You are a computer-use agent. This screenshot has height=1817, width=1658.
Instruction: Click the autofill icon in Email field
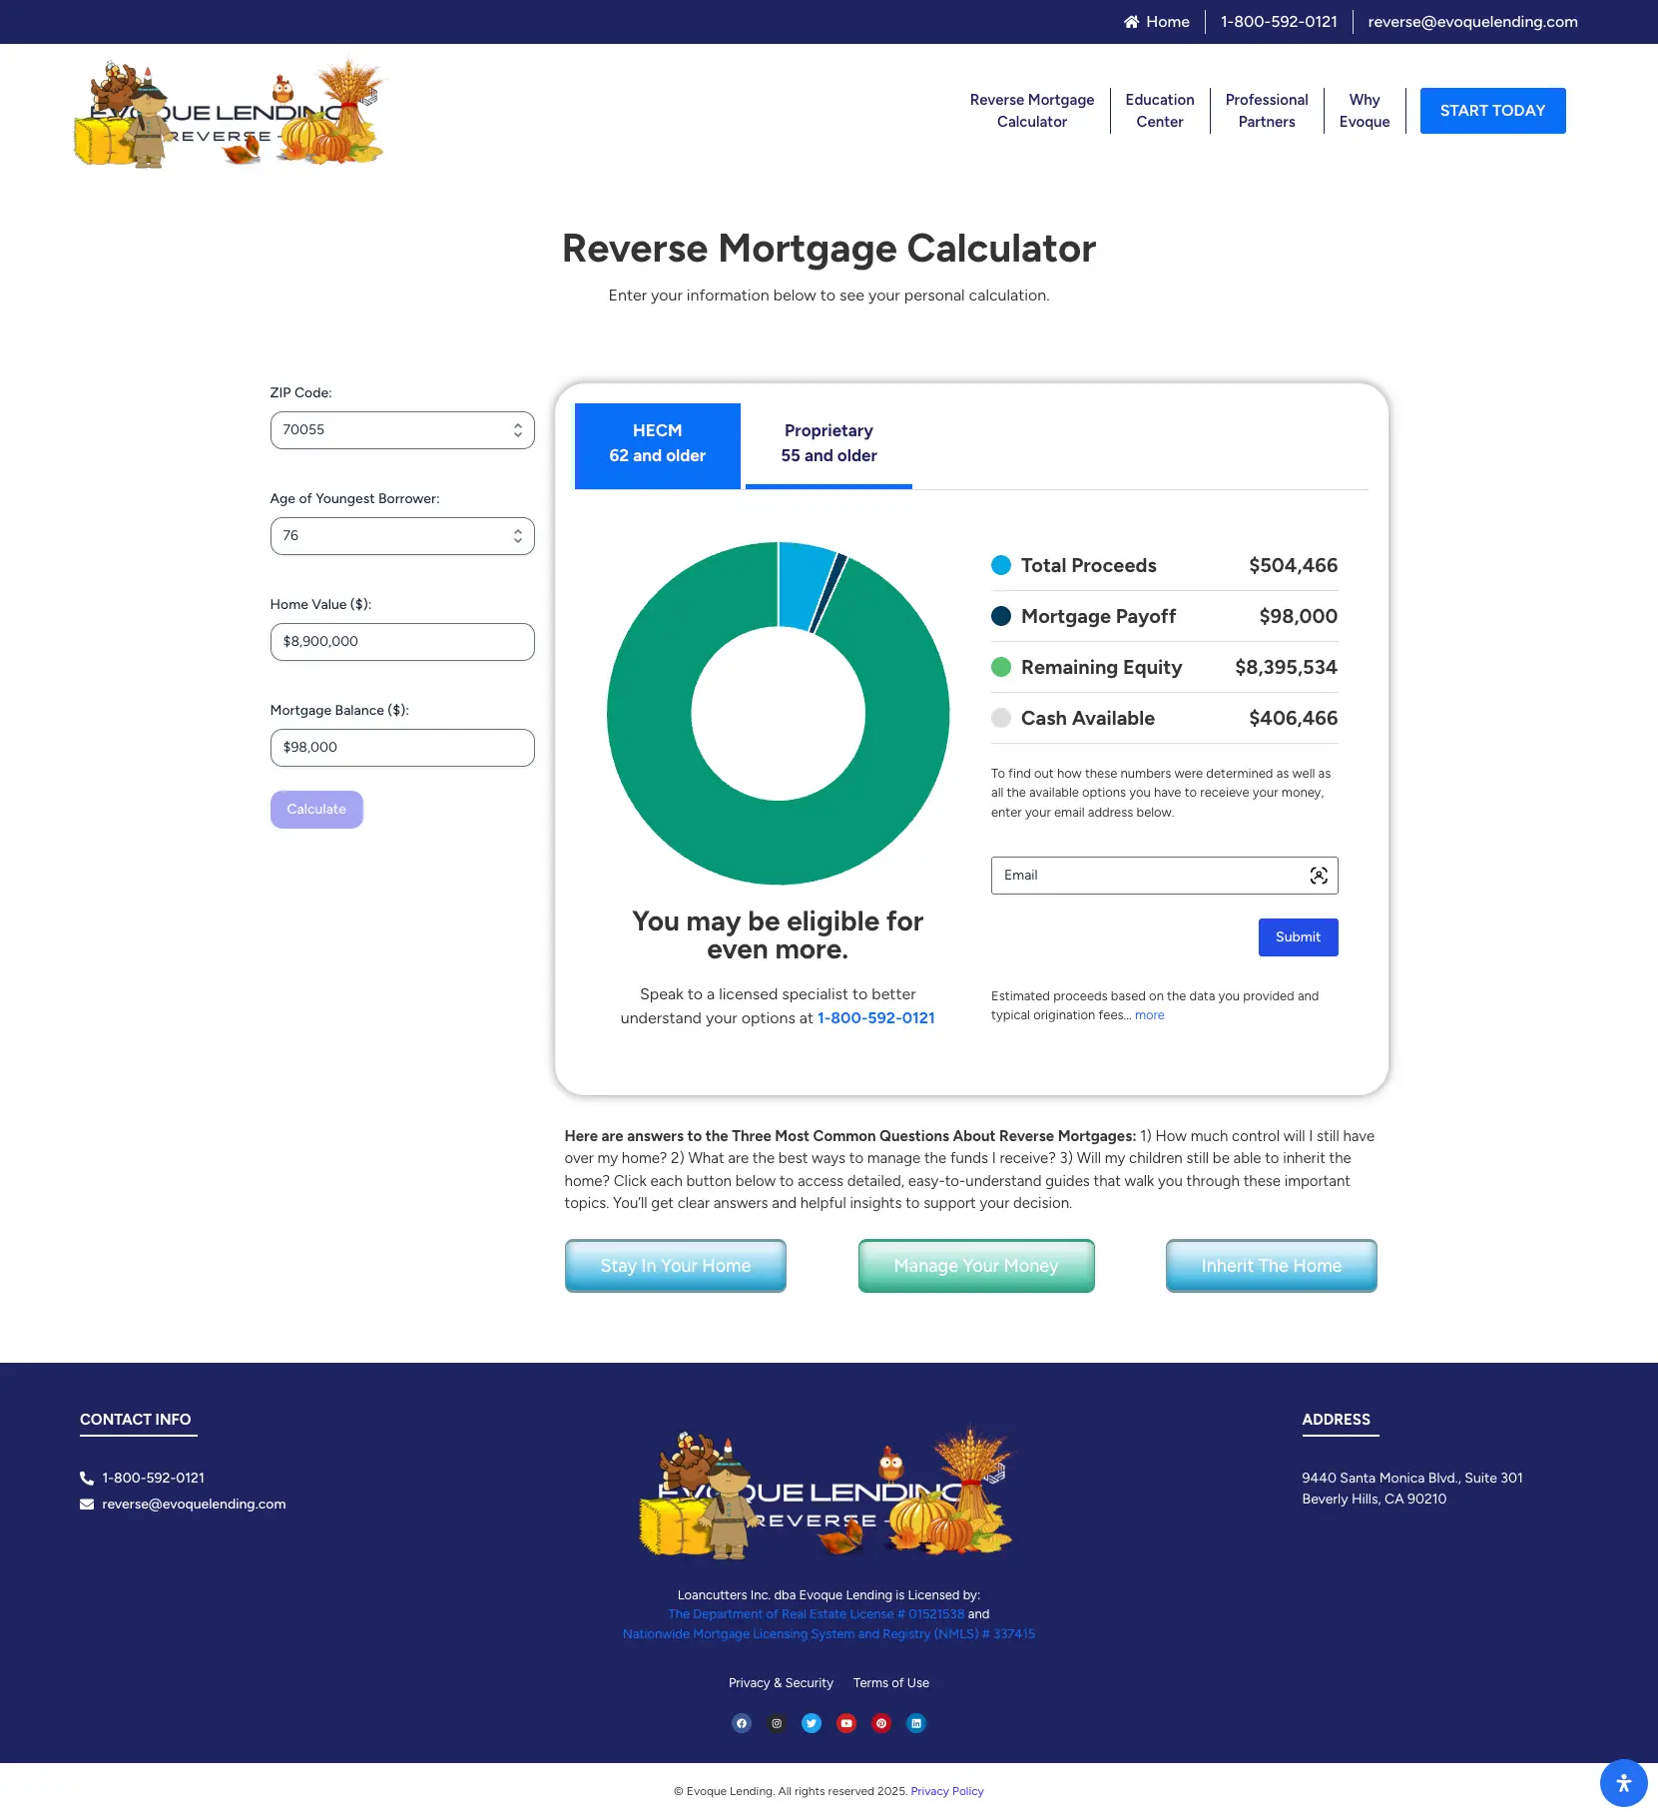(x=1318, y=876)
